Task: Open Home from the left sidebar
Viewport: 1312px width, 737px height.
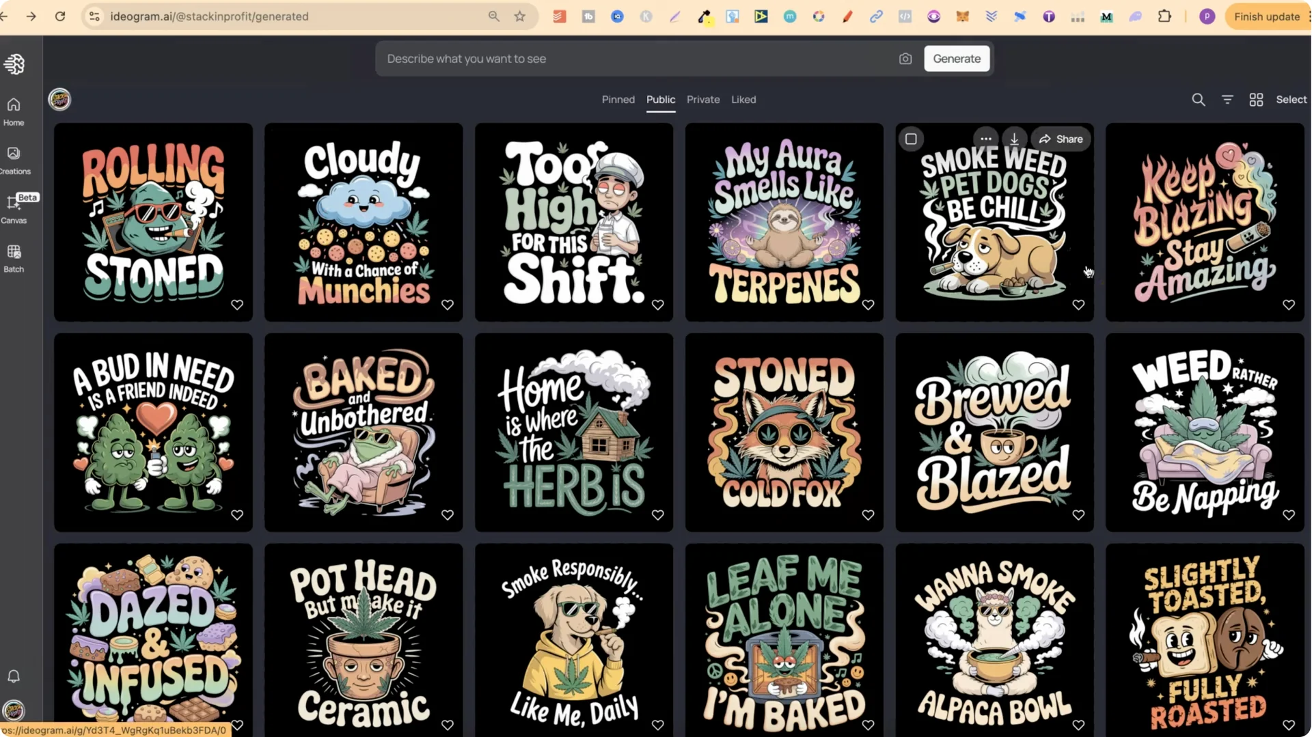Action: click(x=13, y=111)
